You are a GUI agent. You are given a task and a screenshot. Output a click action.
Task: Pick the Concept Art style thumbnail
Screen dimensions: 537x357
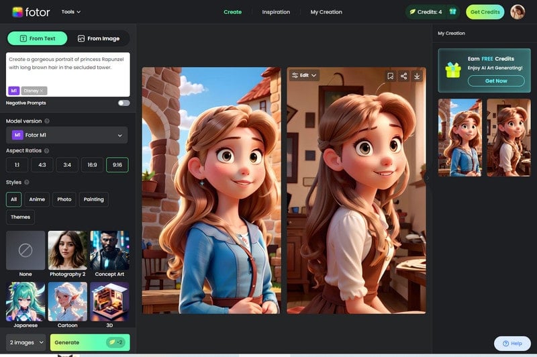click(109, 250)
